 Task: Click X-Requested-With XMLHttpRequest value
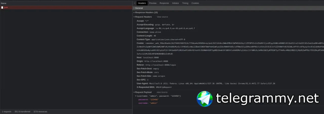coord(164,87)
